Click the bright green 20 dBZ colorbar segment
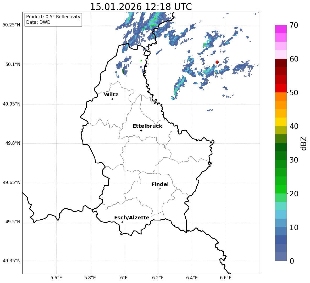Image resolution: width=310 pixels, height=283 pixels. (281, 189)
